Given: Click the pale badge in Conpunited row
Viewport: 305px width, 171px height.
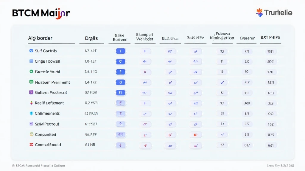Looking at the screenshot, I should [x=120, y=134].
